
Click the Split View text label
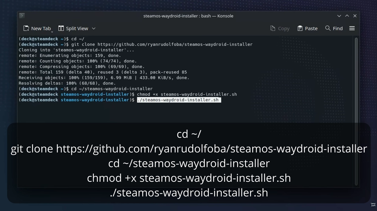tap(77, 29)
